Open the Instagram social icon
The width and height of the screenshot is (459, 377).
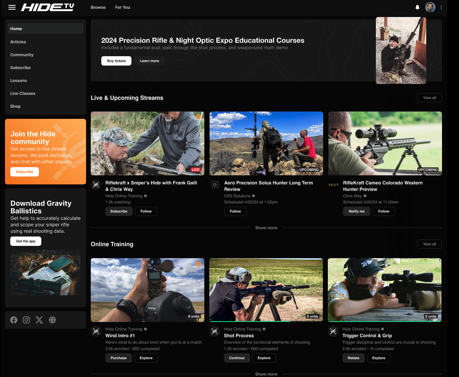(26, 320)
